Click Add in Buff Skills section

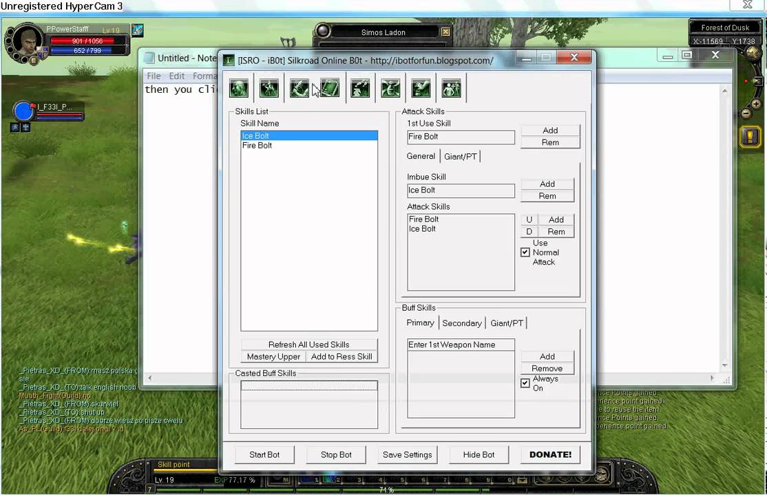coord(547,356)
